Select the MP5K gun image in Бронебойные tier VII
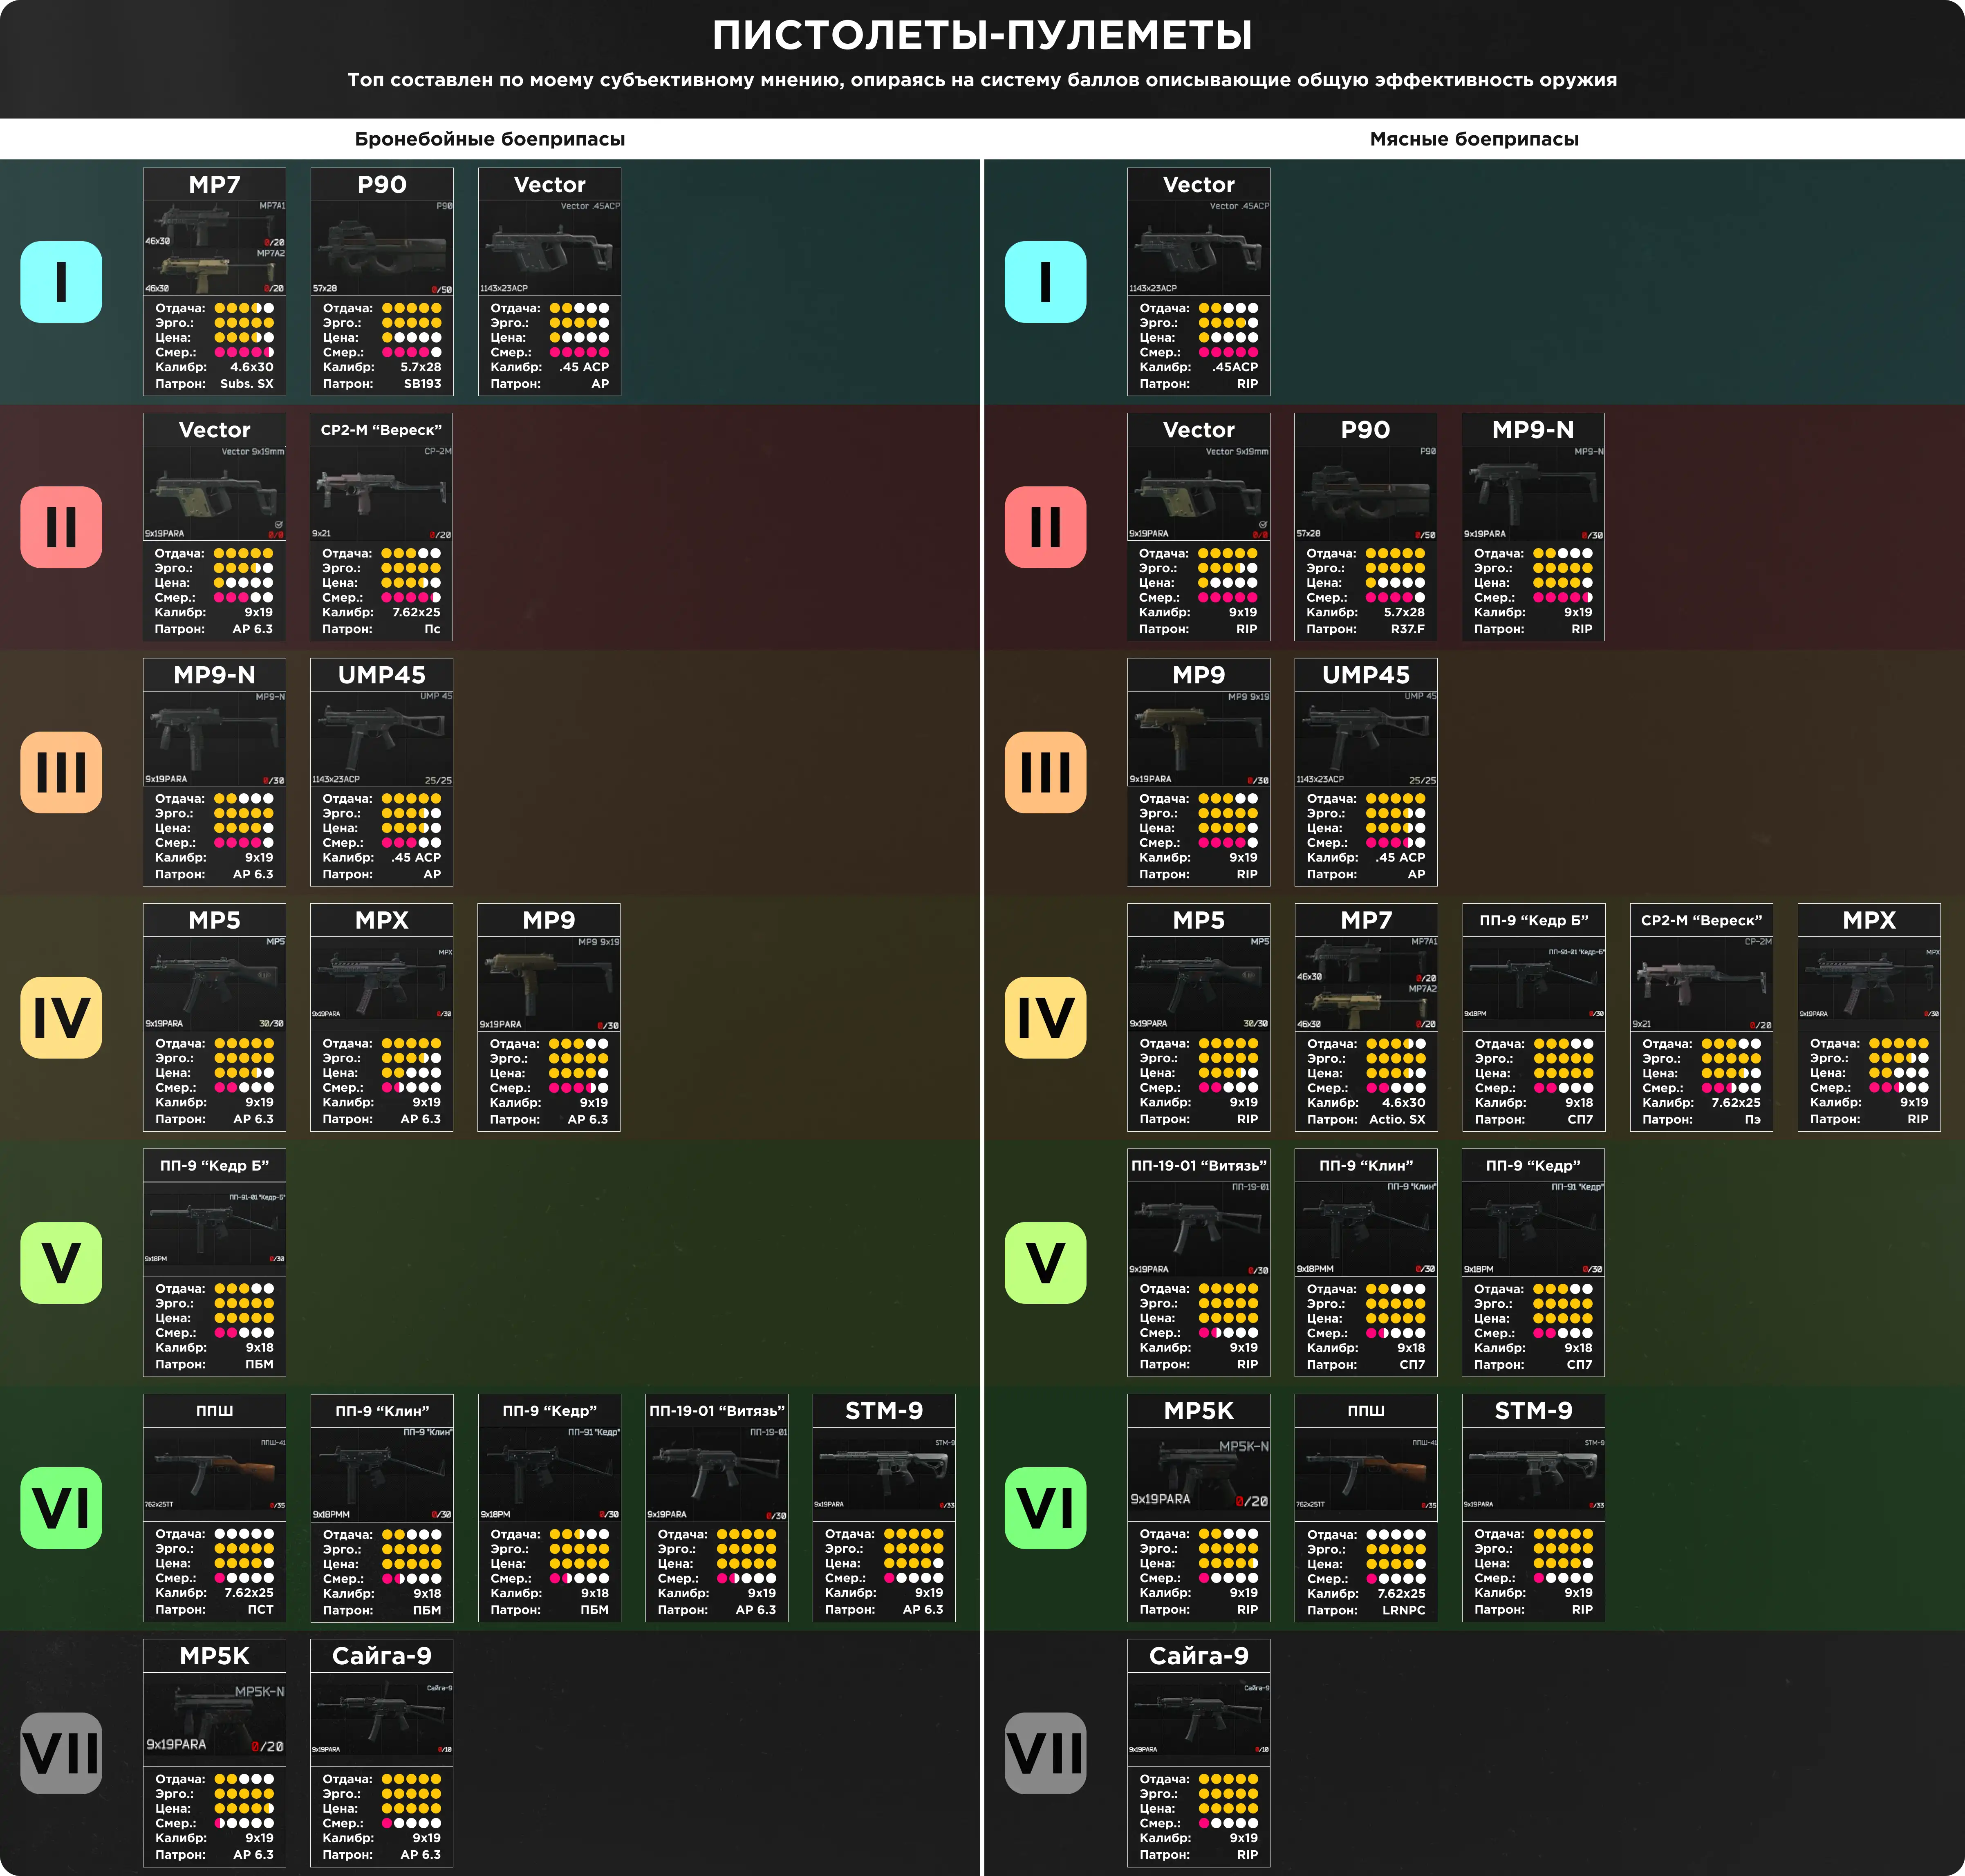This screenshot has height=1876, width=1965. 214,1719
